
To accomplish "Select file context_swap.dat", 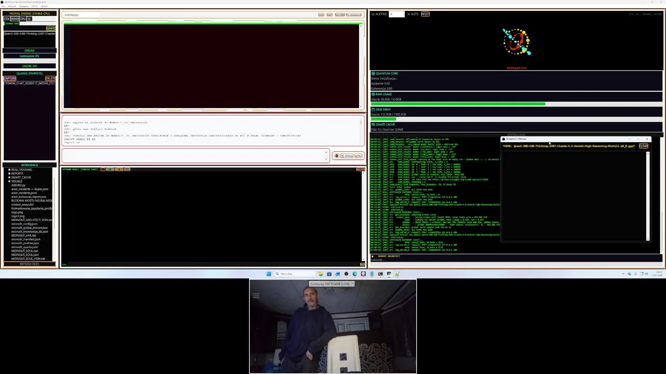I will click(x=22, y=205).
